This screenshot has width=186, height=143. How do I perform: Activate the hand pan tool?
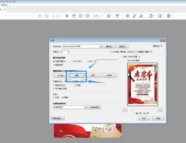[74, 16]
